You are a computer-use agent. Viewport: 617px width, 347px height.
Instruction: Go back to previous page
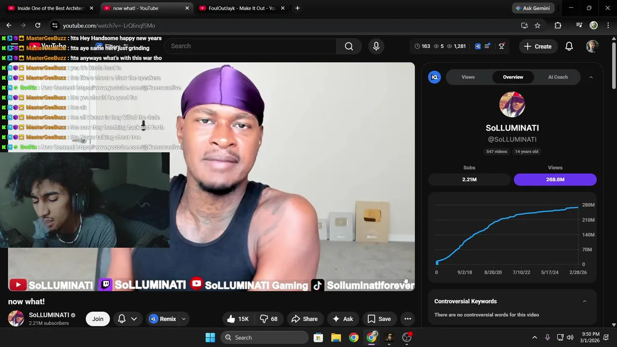(x=9, y=26)
